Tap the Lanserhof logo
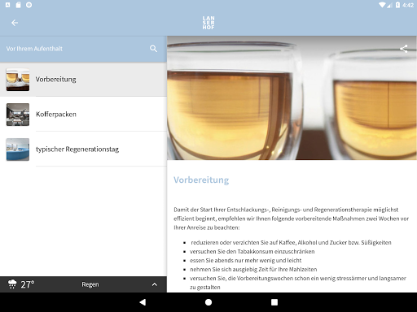The height and width of the screenshot is (312, 417). pyautogui.click(x=208, y=23)
